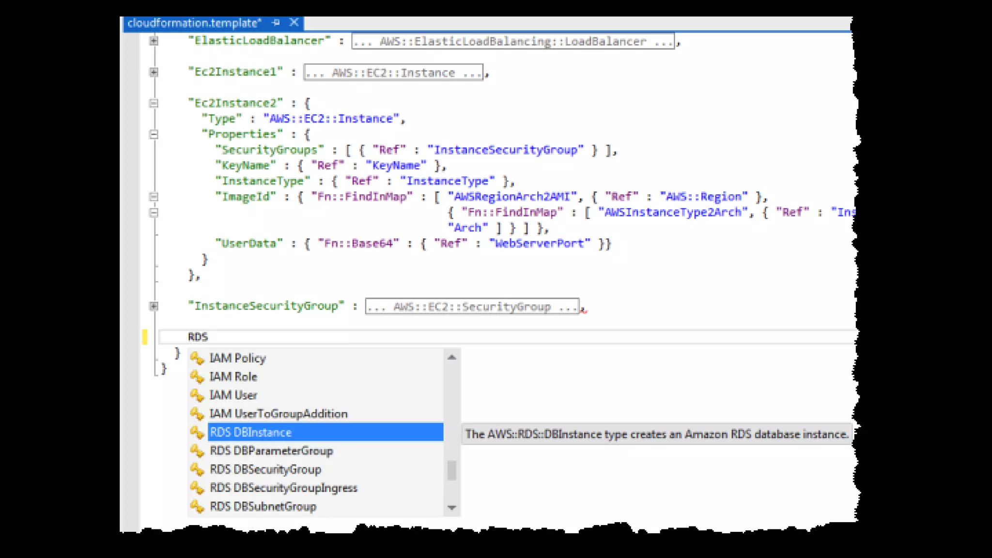Select RDS DBSecurityGroup in the suggestion list
Viewport: 992px width, 558px height.
coord(265,469)
